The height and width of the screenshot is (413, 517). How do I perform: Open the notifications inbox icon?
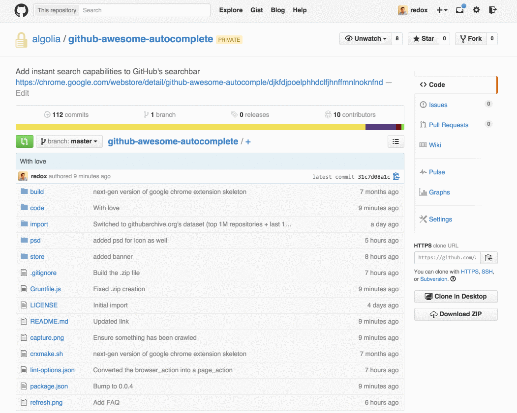point(460,10)
